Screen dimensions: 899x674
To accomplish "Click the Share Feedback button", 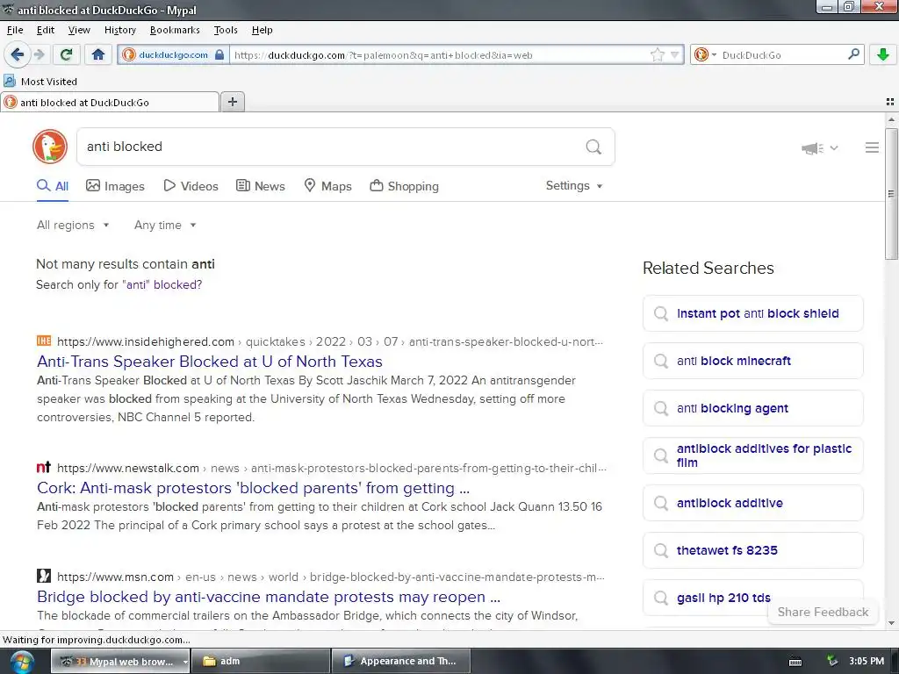I will 823,612.
